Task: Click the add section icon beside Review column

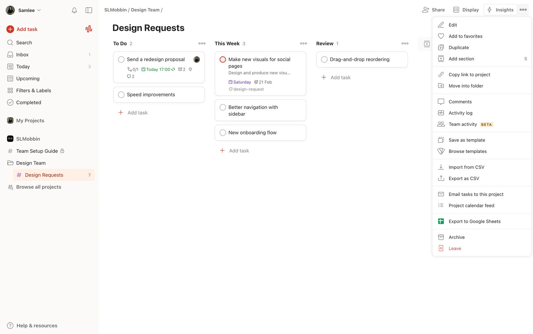Action: click(x=427, y=44)
